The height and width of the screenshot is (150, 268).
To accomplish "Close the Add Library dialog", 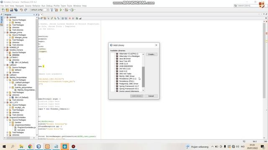I will click(x=156, y=45).
